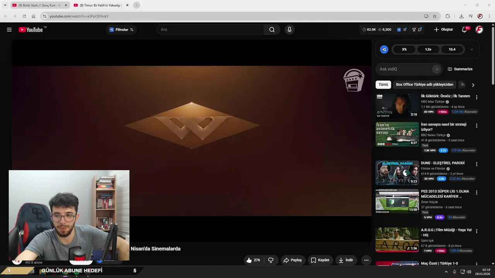Open a new browser tab
495x278 pixels.
tap(137, 5)
